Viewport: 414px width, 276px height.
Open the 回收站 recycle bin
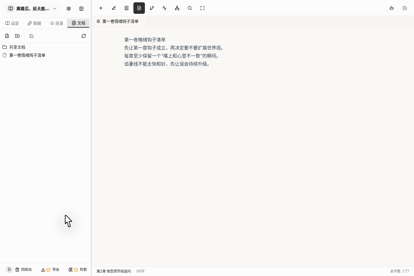23,269
